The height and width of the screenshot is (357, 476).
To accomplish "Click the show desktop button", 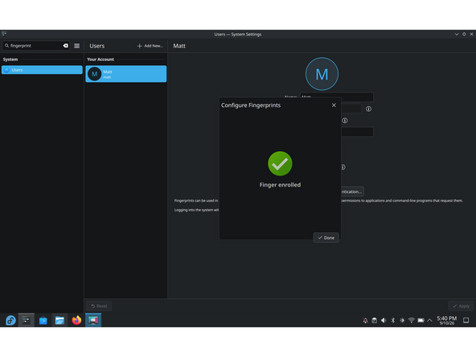I will tap(466, 320).
